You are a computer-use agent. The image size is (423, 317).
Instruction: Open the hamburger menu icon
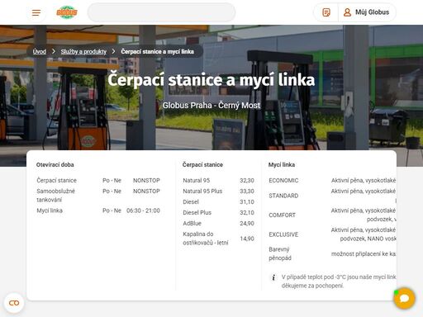36,12
